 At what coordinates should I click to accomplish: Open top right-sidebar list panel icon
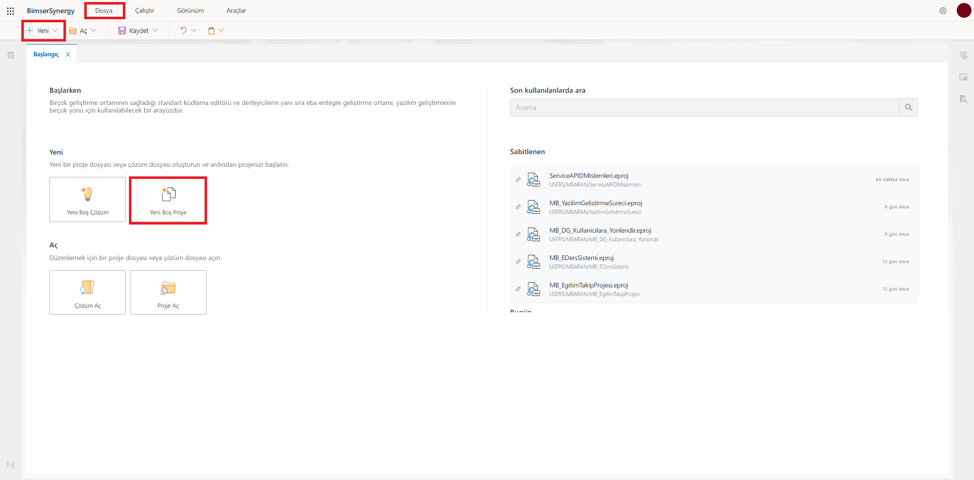point(963,55)
